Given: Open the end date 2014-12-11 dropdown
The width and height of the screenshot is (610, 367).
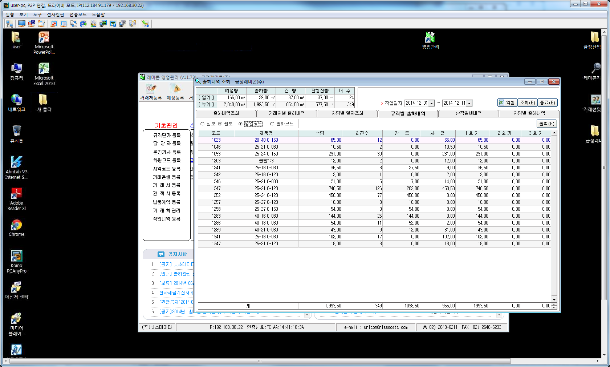Looking at the screenshot, I should pyautogui.click(x=469, y=104).
